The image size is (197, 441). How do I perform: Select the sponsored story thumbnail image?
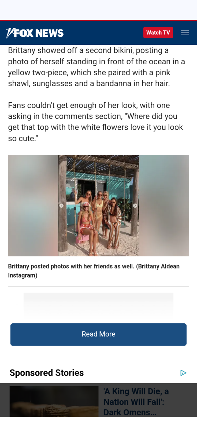[x=54, y=402]
